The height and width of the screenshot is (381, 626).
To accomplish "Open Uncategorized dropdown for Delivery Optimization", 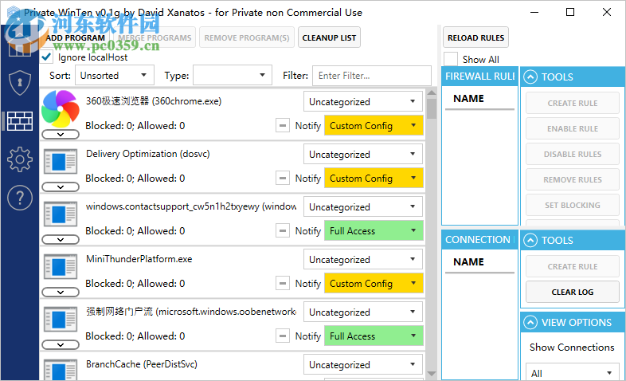I will point(363,154).
